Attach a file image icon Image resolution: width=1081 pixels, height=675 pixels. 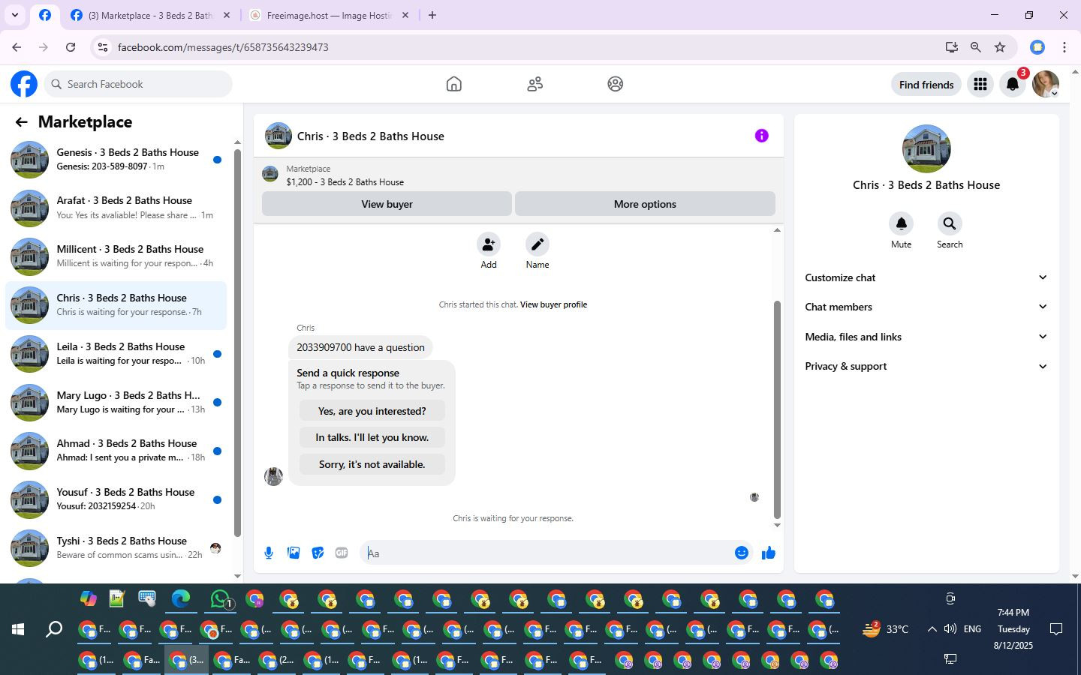click(294, 553)
